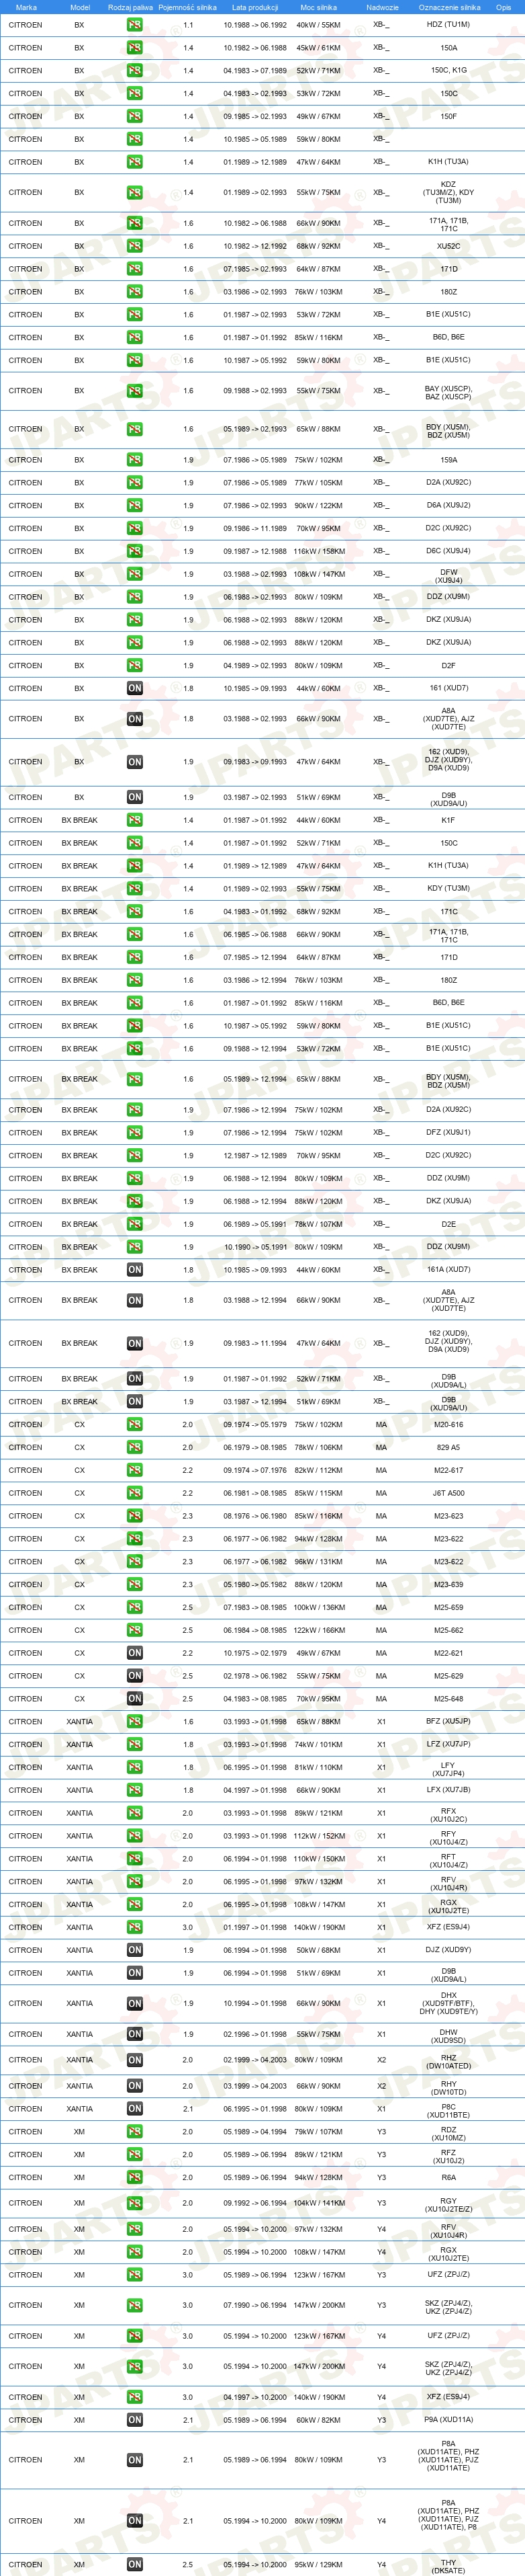
Task: Click production years 10.1975 -> 02.1979
Action: coord(254,1654)
